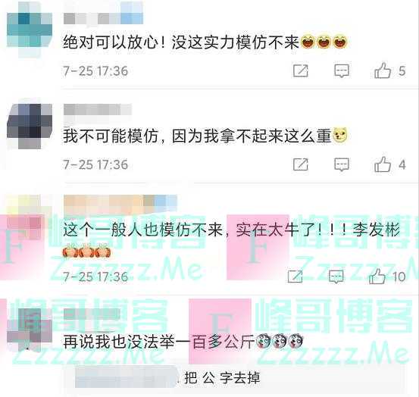419x397 pixels.
Task: Share the 我不可能模仿 comment
Action: tap(301, 164)
